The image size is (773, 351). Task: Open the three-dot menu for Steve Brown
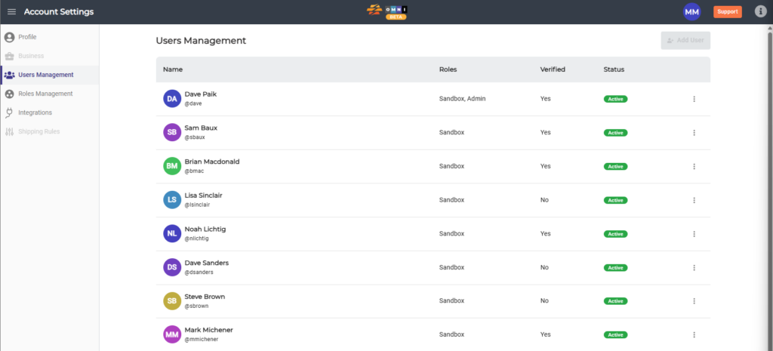pos(694,301)
